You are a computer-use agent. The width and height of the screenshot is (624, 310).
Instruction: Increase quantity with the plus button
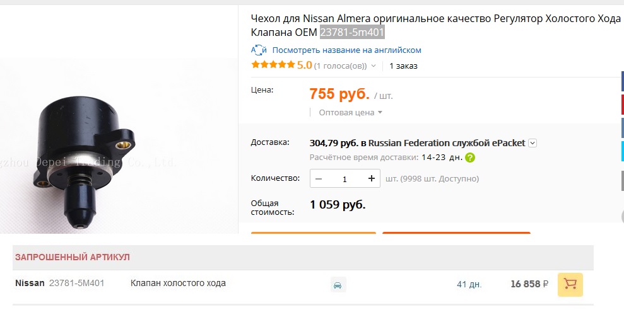point(372,179)
